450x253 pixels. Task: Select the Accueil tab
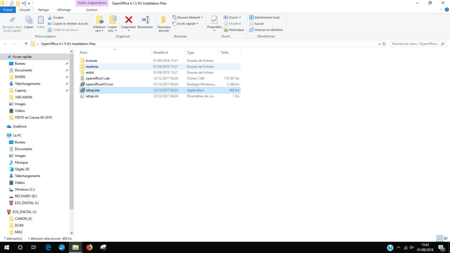(25, 10)
